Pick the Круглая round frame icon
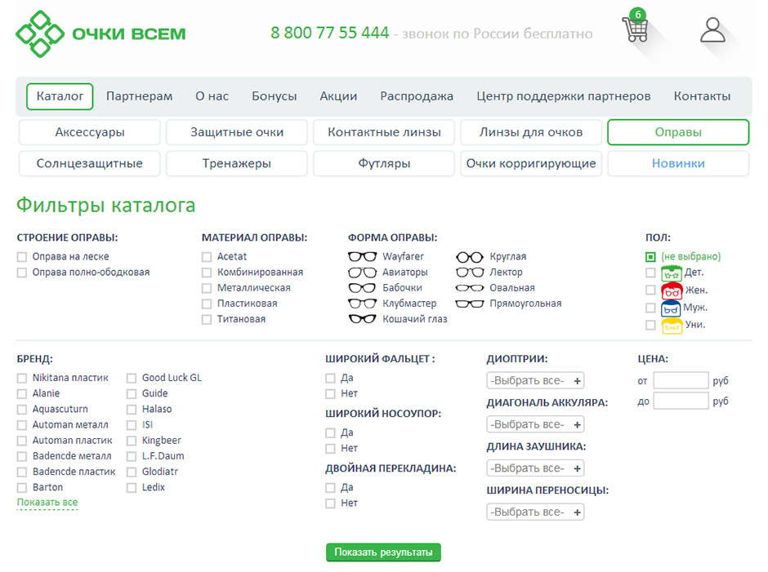Image resolution: width=768 pixels, height=572 pixels. [x=470, y=256]
